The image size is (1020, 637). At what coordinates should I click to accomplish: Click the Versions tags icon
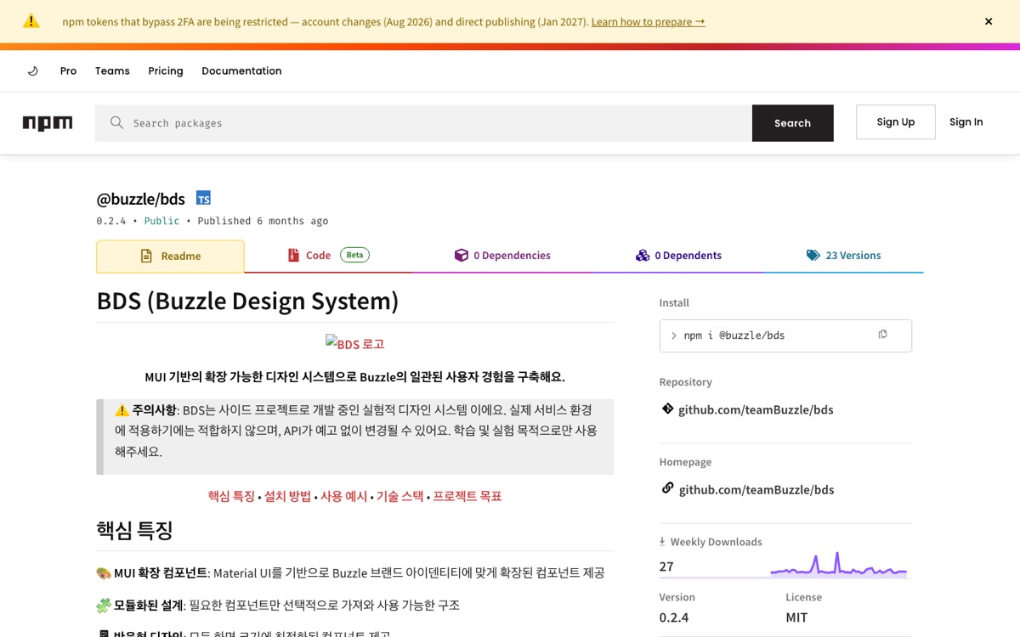click(x=813, y=255)
